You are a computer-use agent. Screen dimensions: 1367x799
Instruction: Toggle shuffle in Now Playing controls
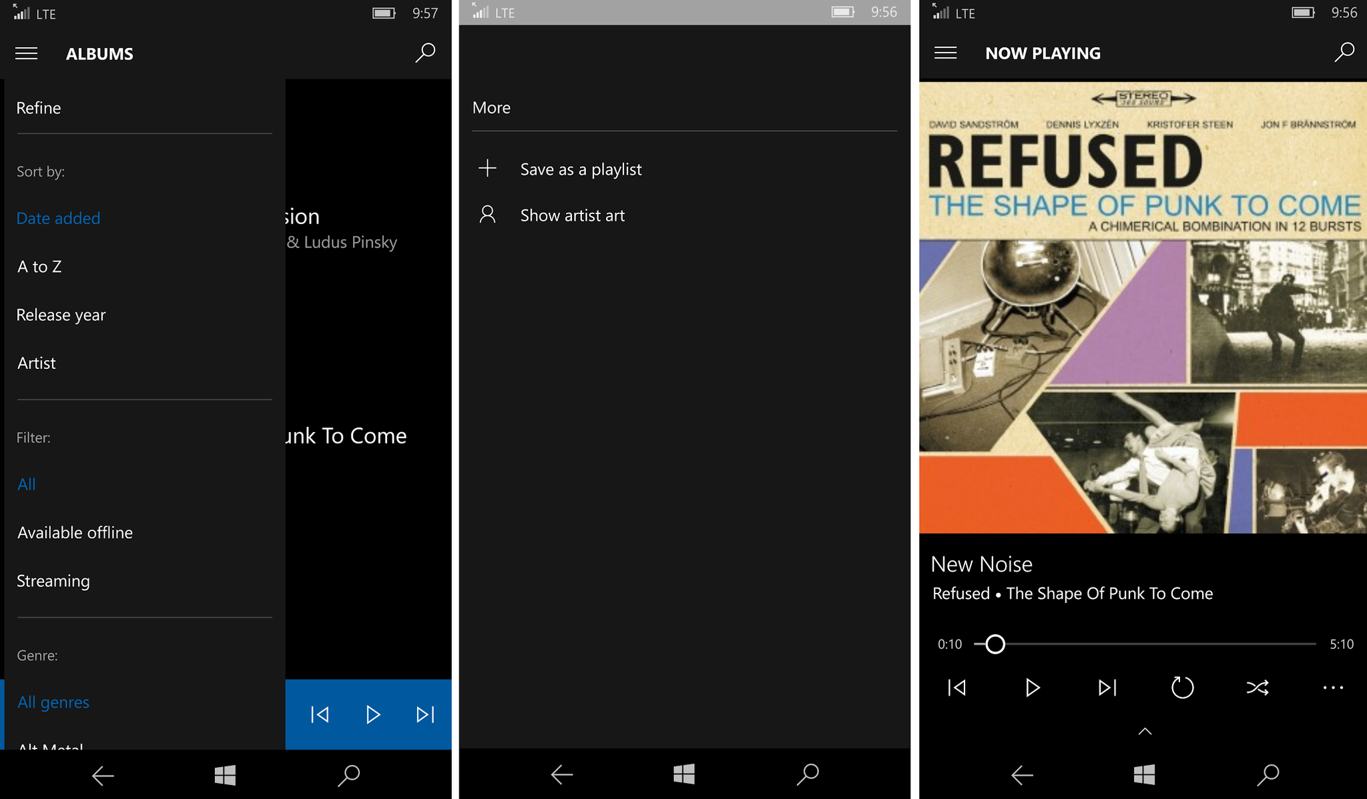pos(1258,688)
